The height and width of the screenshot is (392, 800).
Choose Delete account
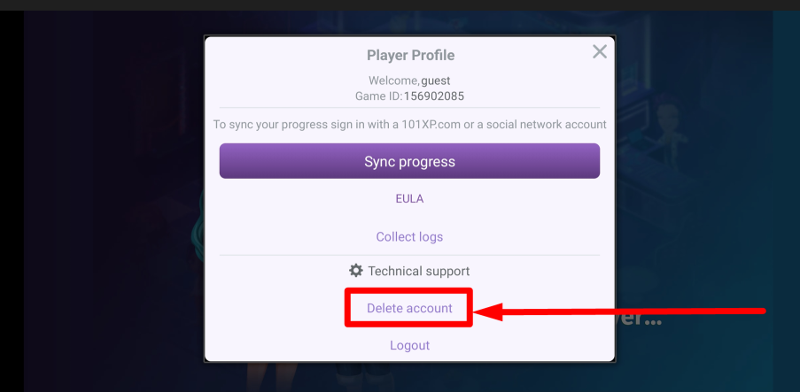pyautogui.click(x=409, y=308)
